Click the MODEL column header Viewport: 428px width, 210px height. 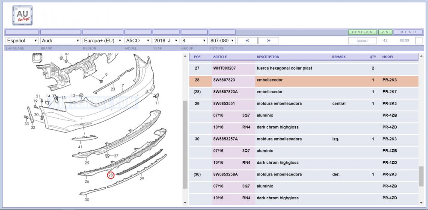tap(388, 57)
